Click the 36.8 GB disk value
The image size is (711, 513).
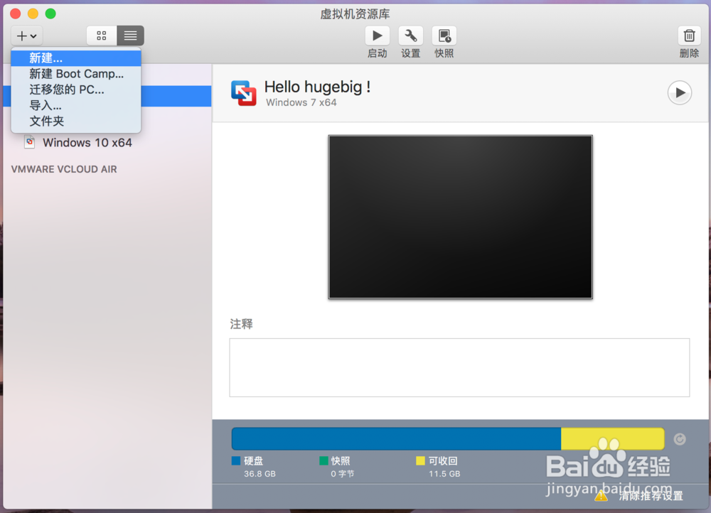(x=260, y=474)
